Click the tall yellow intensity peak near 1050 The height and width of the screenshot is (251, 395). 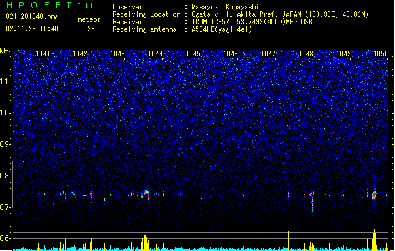[374, 239]
